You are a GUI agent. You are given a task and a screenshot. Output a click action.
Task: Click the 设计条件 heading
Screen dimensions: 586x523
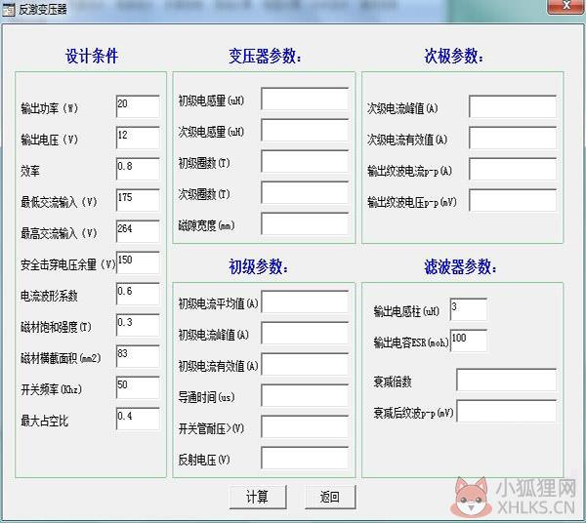click(x=92, y=57)
